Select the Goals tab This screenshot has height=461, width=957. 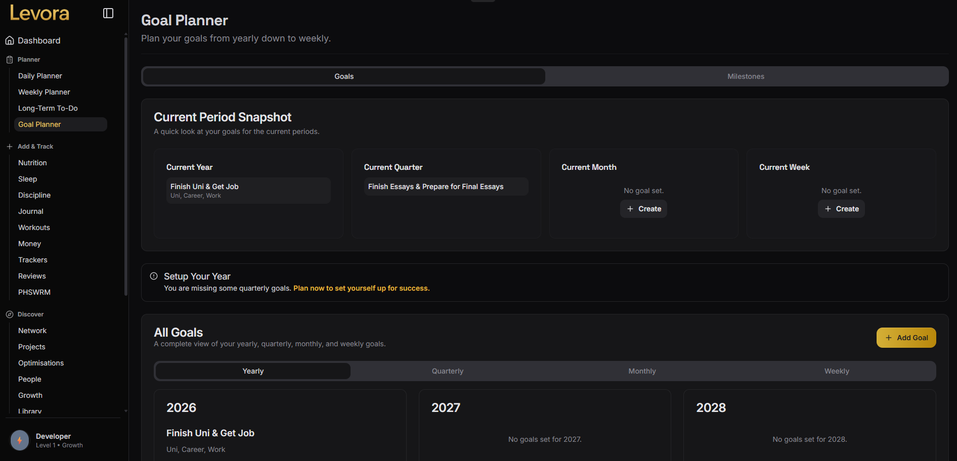tap(343, 76)
